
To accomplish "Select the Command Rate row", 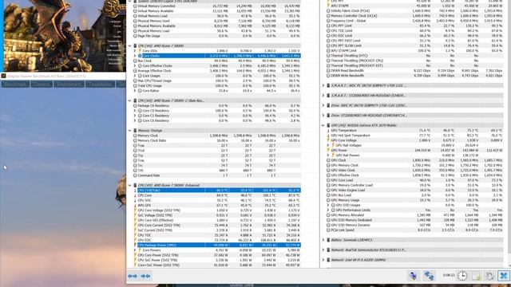I will tap(216, 175).
